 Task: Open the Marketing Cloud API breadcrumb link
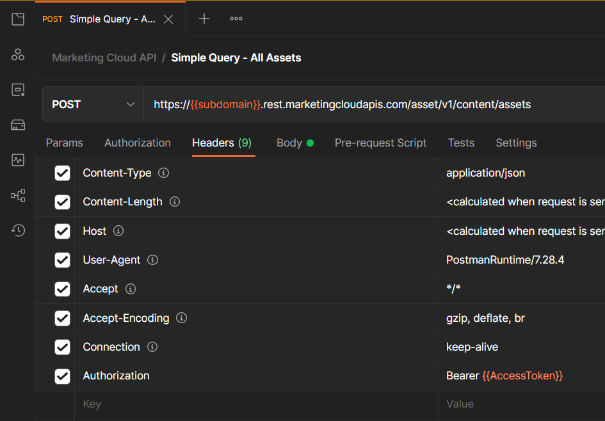pyautogui.click(x=104, y=58)
